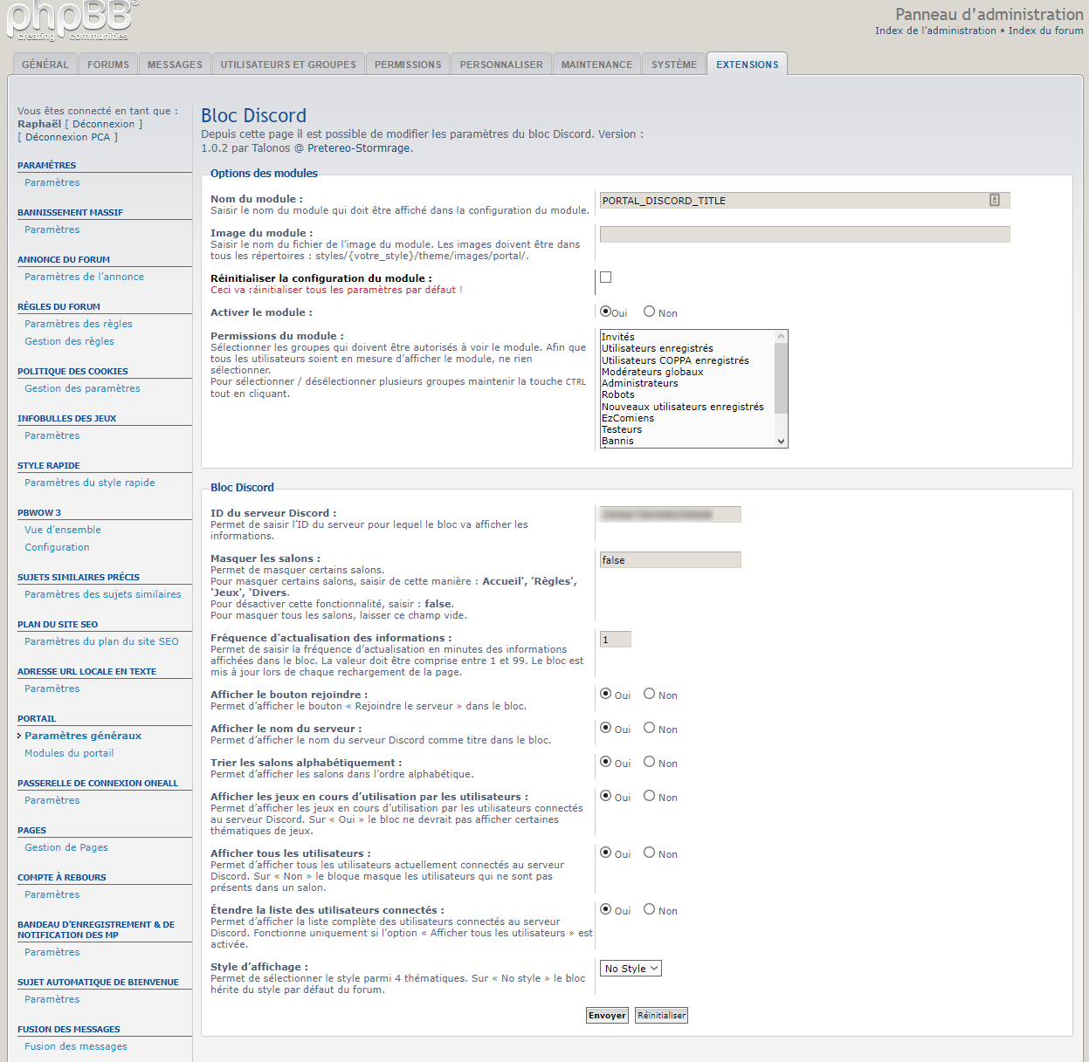Click the autofill icon in module name field
Viewport: 1089px width, 1062px height.
[x=994, y=200]
